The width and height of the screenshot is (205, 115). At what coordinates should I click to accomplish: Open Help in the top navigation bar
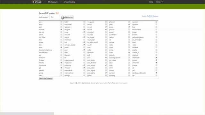pos(151,2)
